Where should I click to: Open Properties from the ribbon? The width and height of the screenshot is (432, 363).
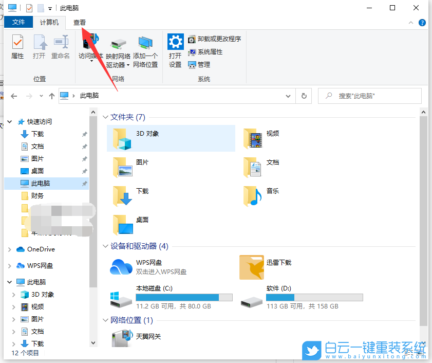pyautogui.click(x=17, y=49)
